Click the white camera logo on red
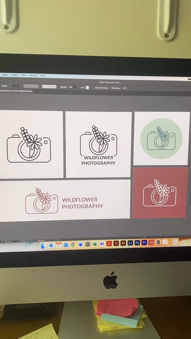This screenshot has height=339, width=191. [160, 193]
